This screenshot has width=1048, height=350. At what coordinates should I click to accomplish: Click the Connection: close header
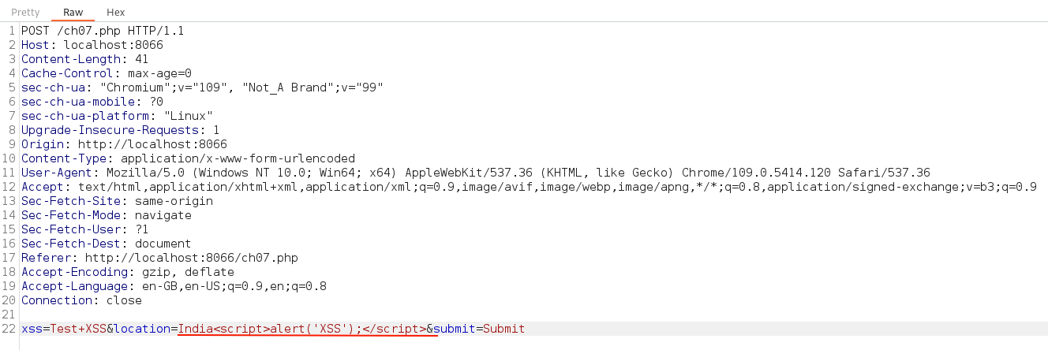pyautogui.click(x=81, y=300)
